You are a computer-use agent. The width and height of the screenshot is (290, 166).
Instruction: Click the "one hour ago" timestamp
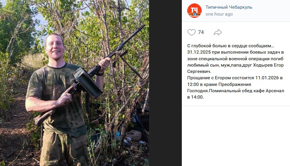219,14
